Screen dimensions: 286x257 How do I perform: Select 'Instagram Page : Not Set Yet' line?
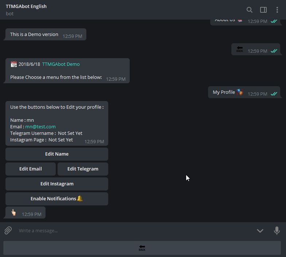[x=42, y=140]
